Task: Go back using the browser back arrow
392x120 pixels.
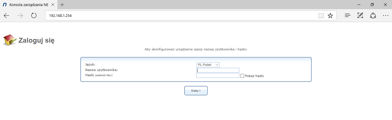Action: 6,16
